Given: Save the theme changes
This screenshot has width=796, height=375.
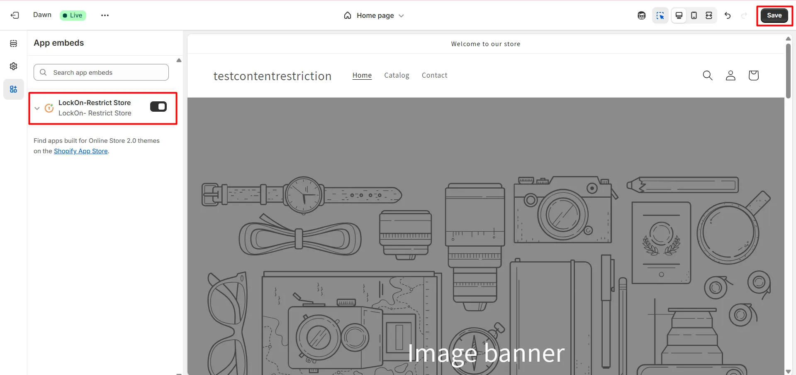Looking at the screenshot, I should pos(774,15).
